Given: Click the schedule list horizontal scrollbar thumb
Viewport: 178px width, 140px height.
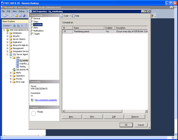Looking at the screenshot, I should coord(93,111).
